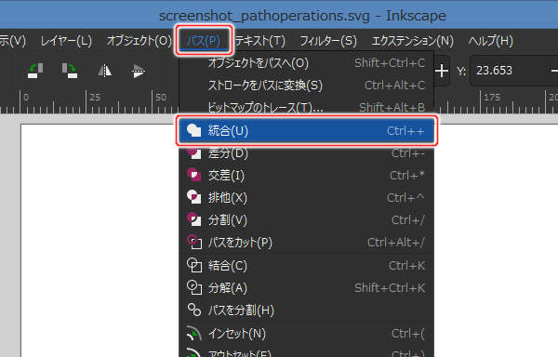Viewport: 558px width, 357px height.
Task: Open the エクステンション(N) menu
Action: (x=412, y=41)
